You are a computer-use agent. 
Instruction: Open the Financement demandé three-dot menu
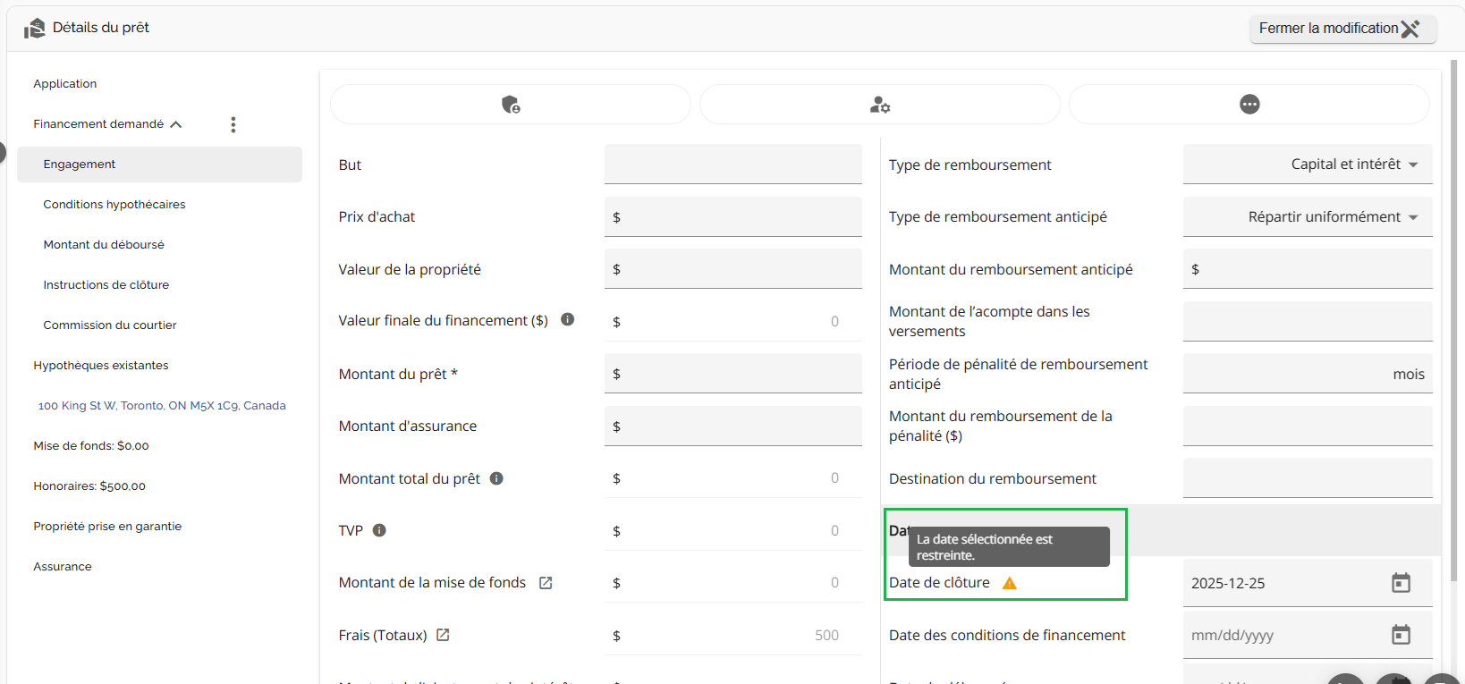point(233,124)
